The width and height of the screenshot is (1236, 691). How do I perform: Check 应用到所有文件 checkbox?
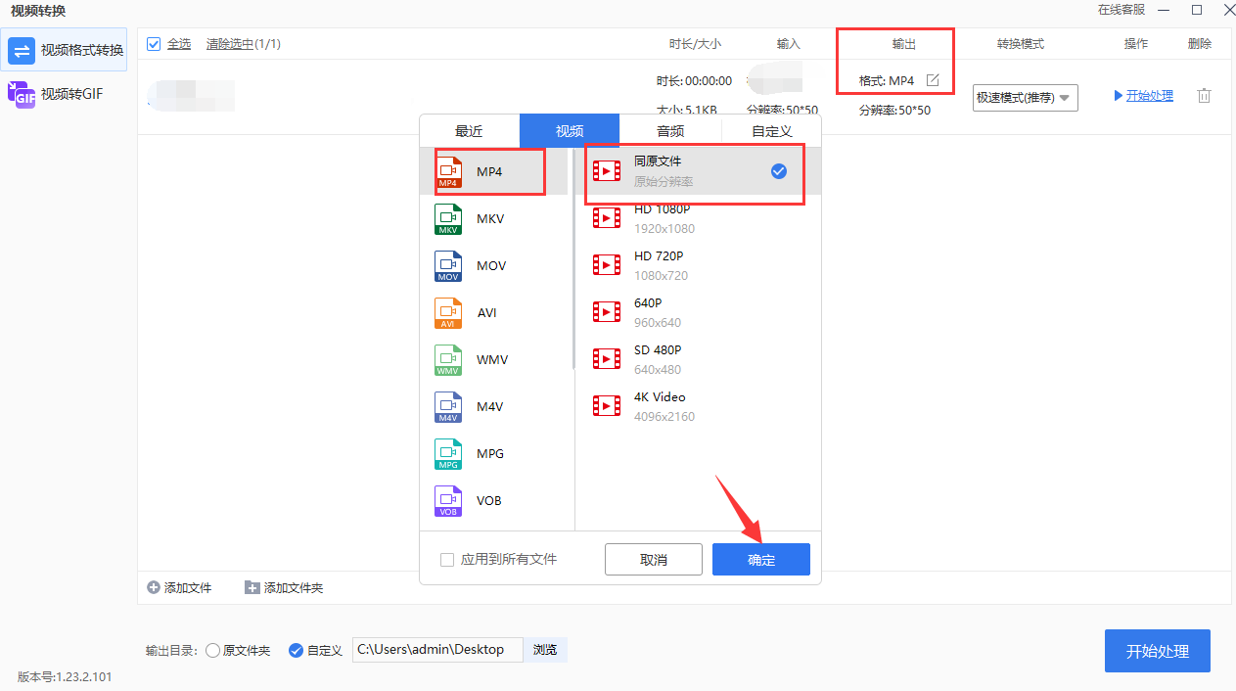point(445,559)
